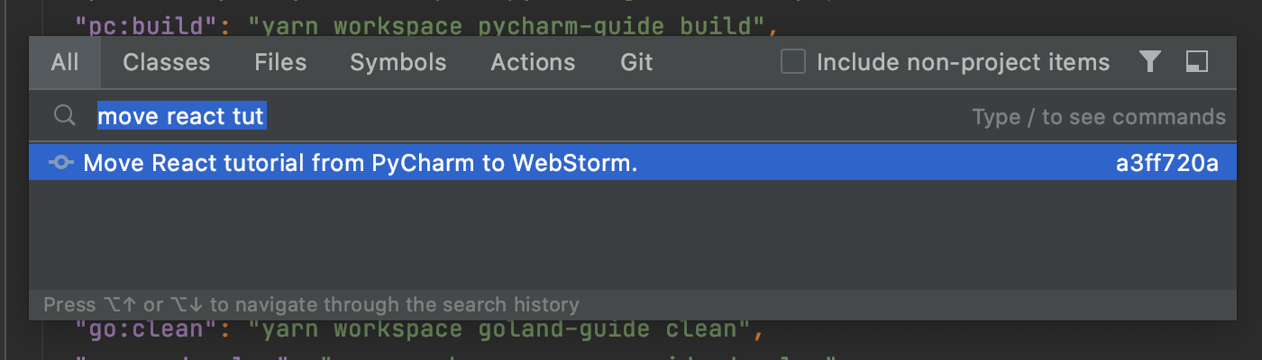This screenshot has height=360, width=1262.
Task: Click the commit node icon beside result
Action: (x=60, y=164)
